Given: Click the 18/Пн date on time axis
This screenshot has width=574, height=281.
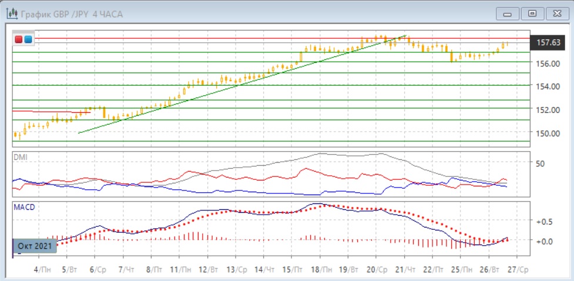Looking at the screenshot, I should point(320,269).
